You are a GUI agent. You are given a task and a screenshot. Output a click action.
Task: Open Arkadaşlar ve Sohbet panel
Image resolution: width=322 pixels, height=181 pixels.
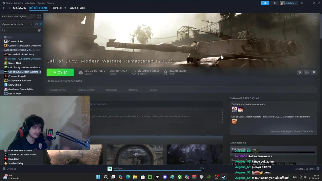tap(307, 169)
